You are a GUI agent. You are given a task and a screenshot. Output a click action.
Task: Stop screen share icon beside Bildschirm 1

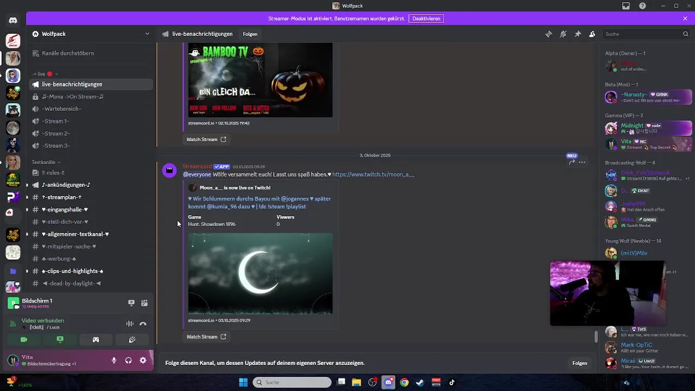pos(131,303)
